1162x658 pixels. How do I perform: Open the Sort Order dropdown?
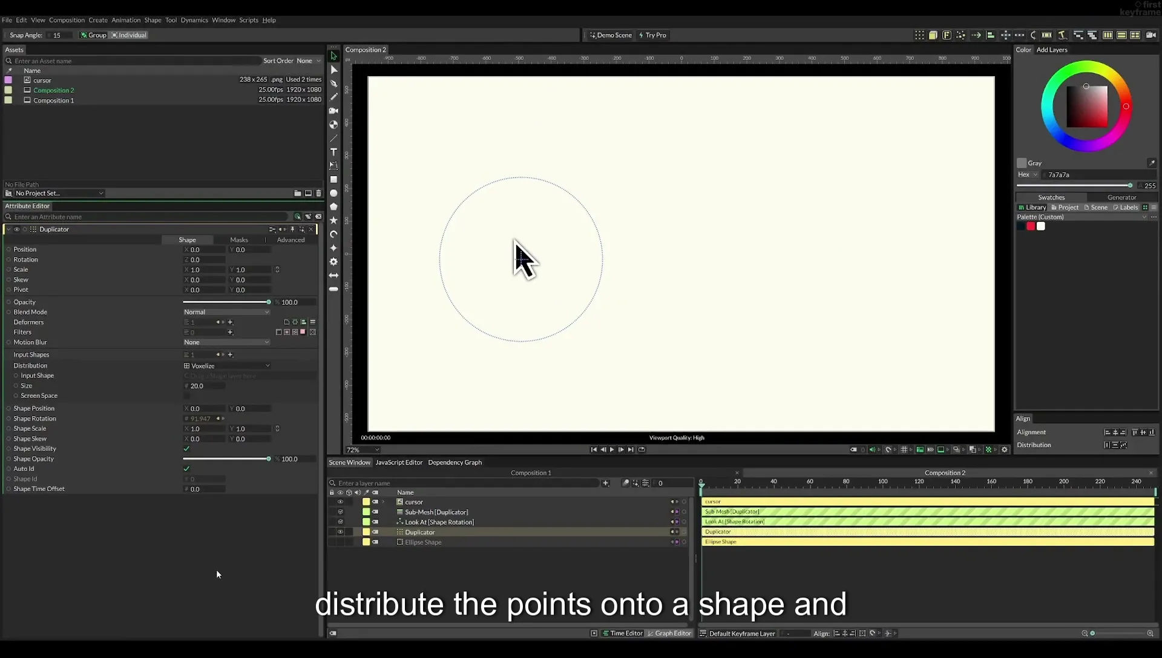309,61
